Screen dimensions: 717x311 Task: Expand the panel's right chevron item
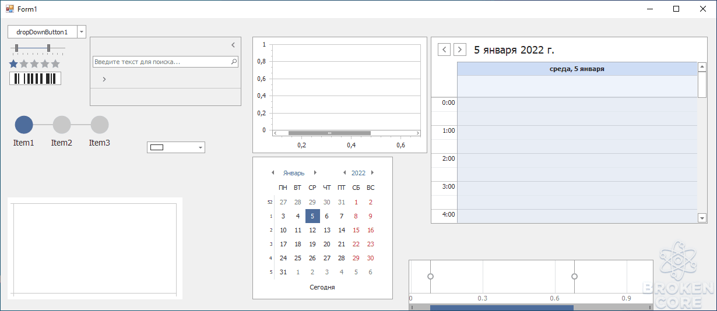pos(104,79)
